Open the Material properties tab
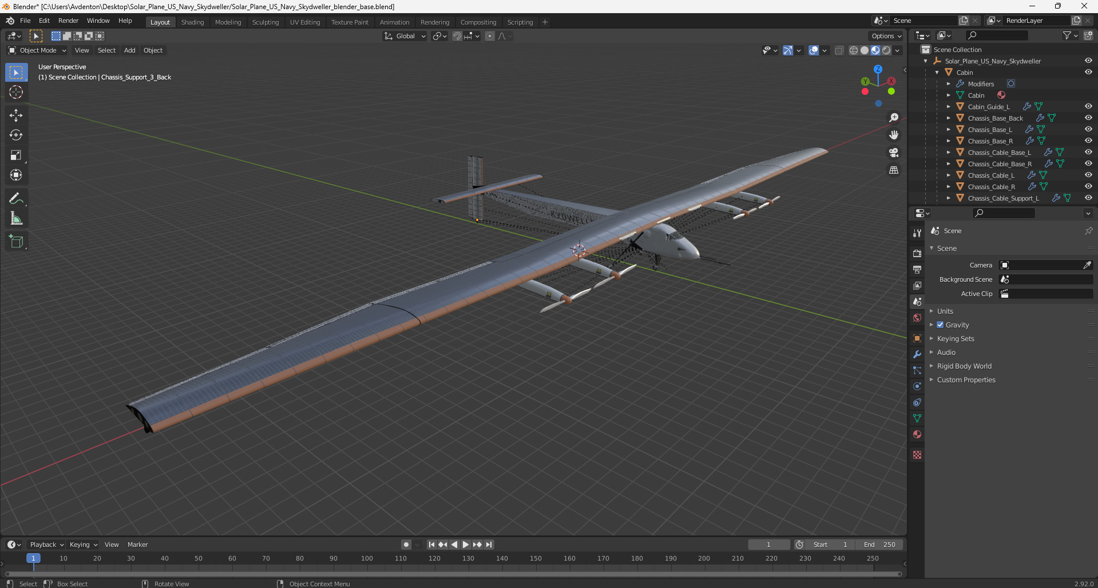This screenshot has height=588, width=1098. 917,434
